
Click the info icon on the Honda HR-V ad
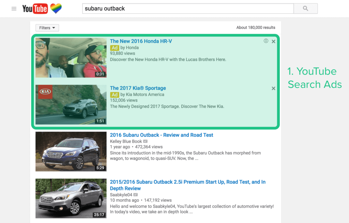click(266, 40)
